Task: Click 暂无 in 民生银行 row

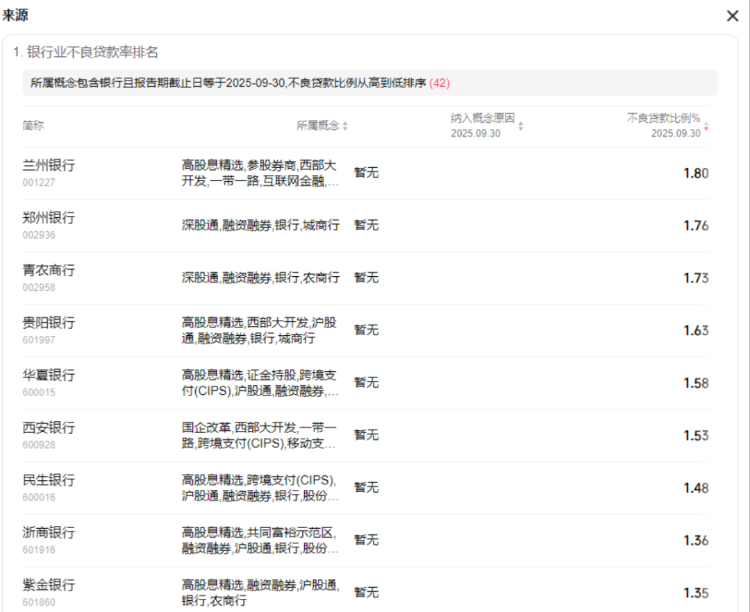Action: coord(367,488)
